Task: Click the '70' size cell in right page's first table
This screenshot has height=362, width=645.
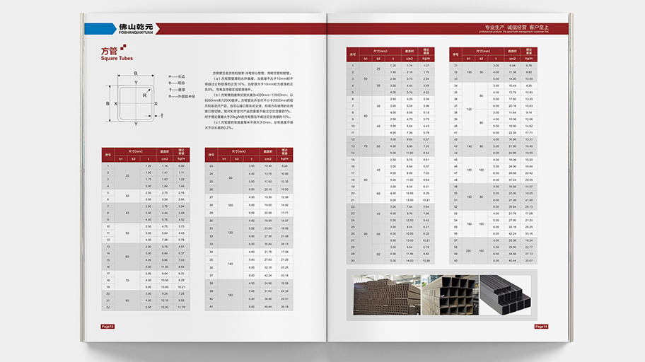Action: (x=366, y=146)
